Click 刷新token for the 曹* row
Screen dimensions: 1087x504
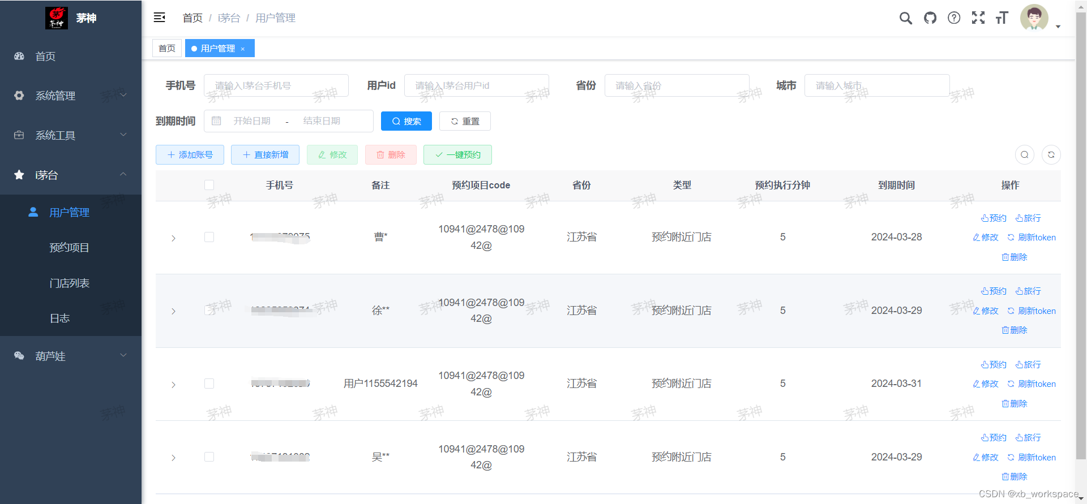(1032, 238)
